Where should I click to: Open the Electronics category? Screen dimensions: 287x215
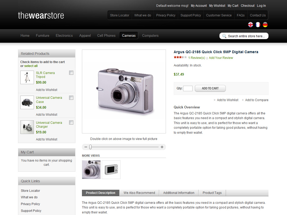64,36
